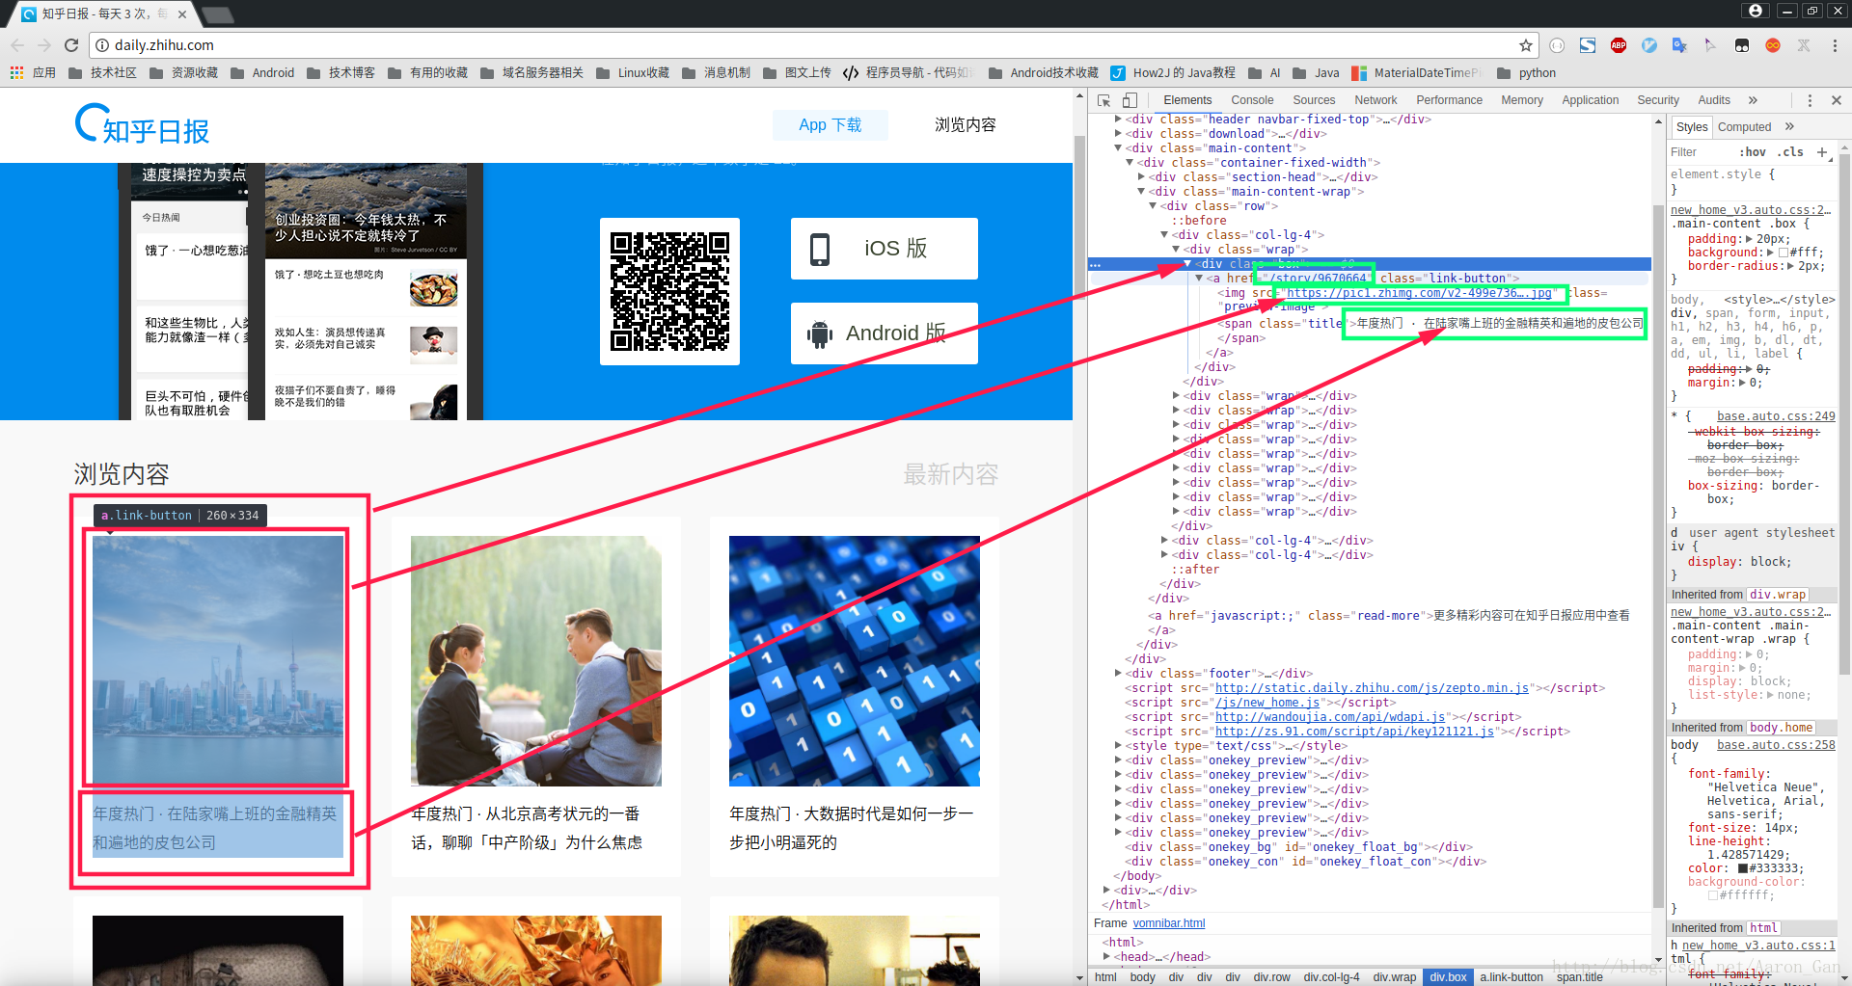
Task: Open the Linux收藏 bookmark folder
Action: (x=633, y=73)
